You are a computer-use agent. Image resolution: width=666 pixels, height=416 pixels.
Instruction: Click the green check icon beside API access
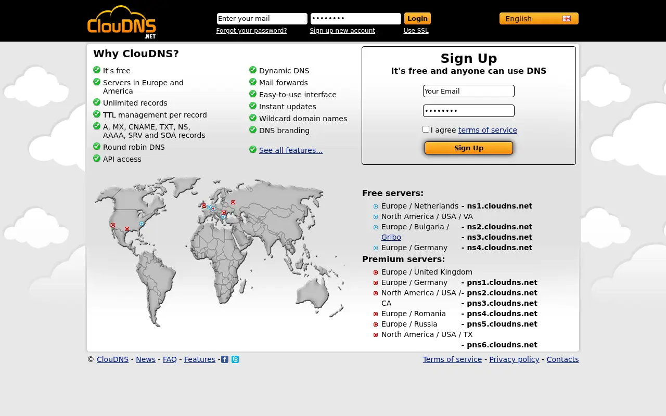(97, 158)
